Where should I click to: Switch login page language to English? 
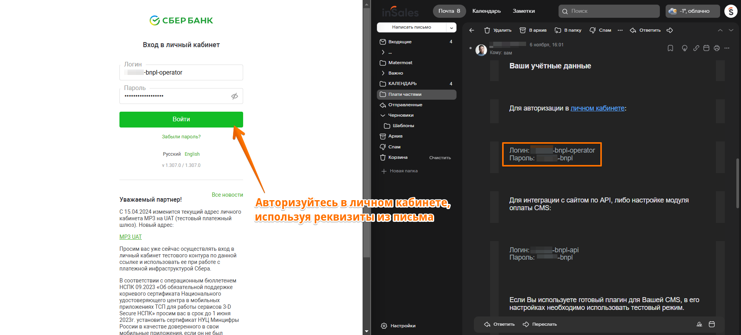[x=192, y=154]
